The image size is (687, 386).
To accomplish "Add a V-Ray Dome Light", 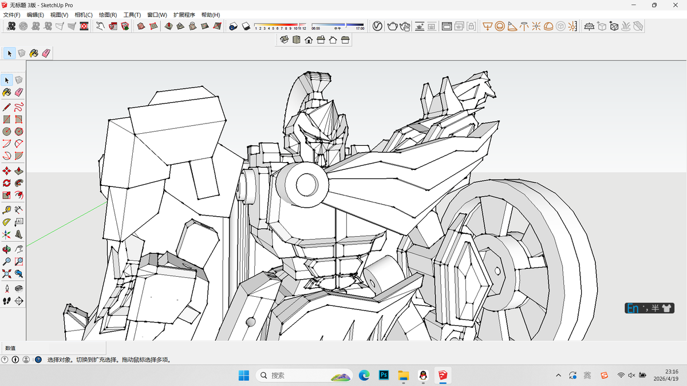I will point(548,26).
